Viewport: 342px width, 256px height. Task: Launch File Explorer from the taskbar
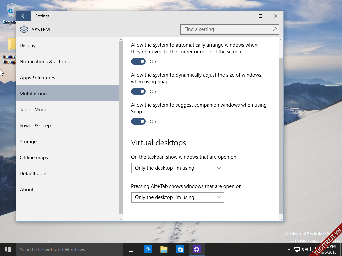click(x=164, y=249)
